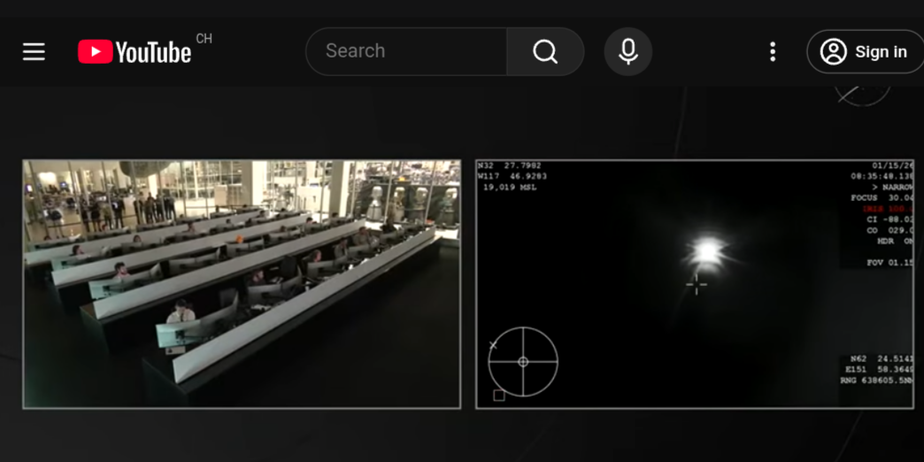Click the '08:35:40' timestamp text
The image size is (924, 462).
(x=882, y=176)
